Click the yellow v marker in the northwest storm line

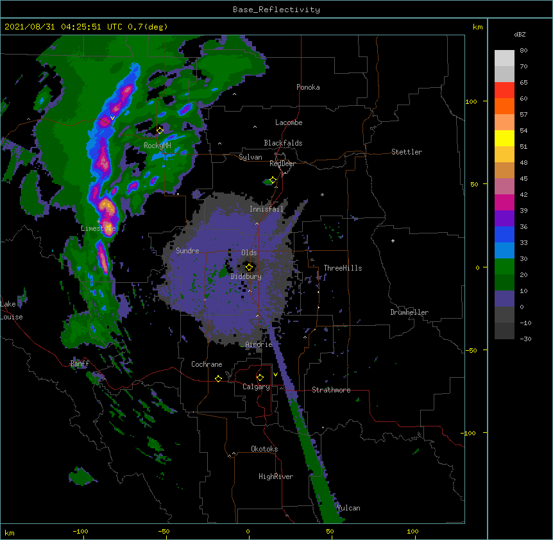click(x=112, y=118)
